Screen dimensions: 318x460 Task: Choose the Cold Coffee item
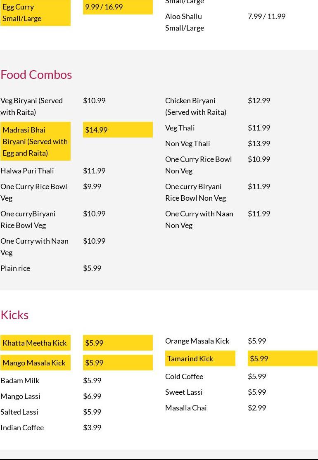coord(184,376)
